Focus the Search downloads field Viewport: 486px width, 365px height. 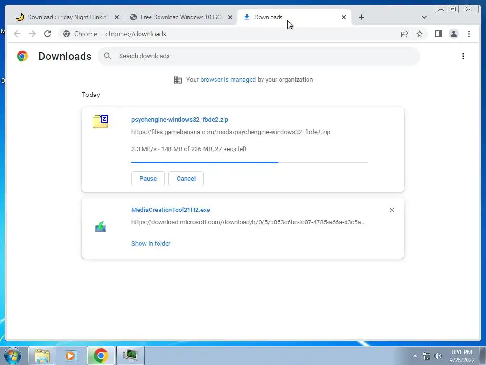pos(259,56)
